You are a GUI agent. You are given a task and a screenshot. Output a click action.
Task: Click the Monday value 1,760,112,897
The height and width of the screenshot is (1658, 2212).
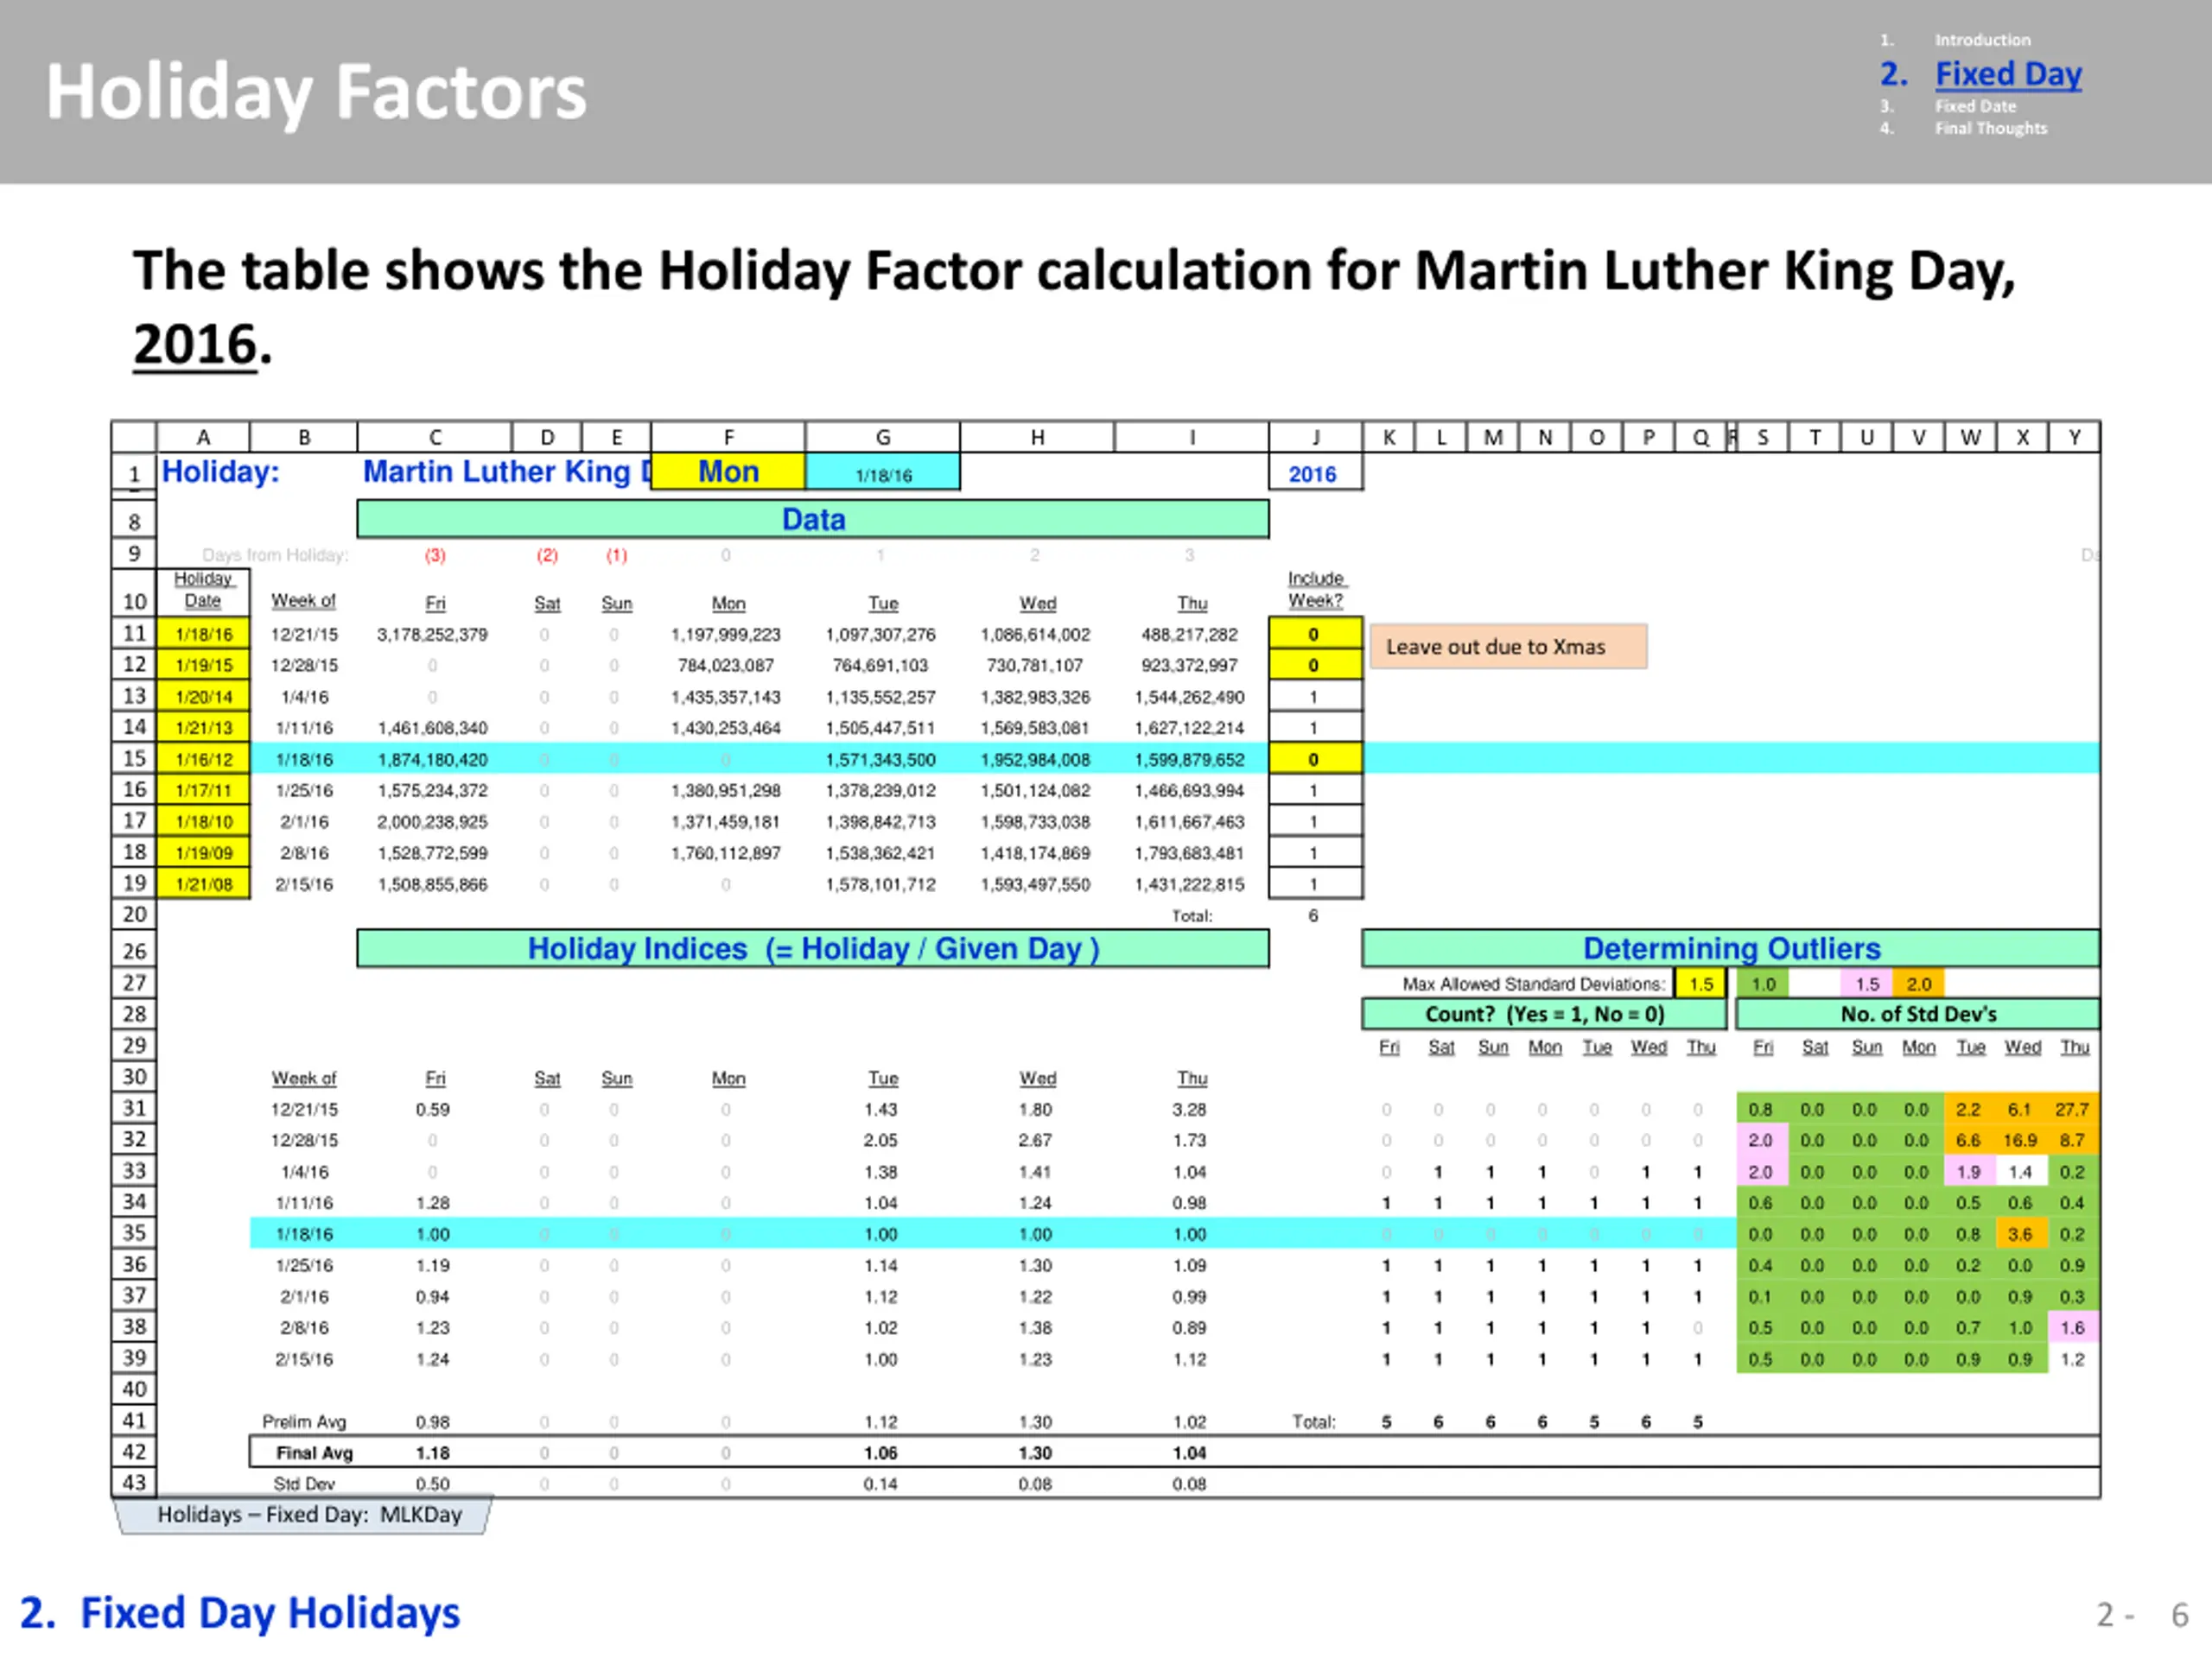click(726, 852)
